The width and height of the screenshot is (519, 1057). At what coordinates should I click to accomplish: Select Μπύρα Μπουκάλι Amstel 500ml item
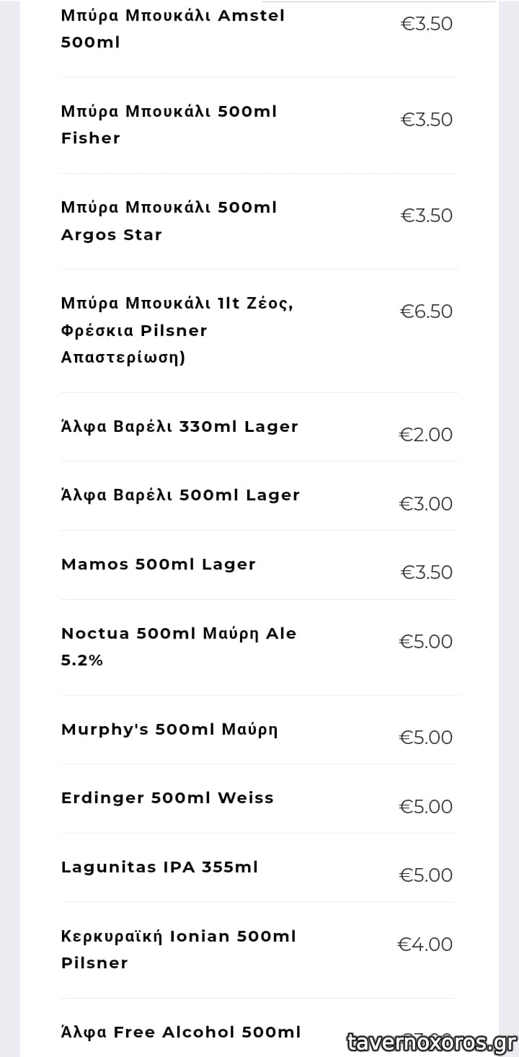pos(173,29)
